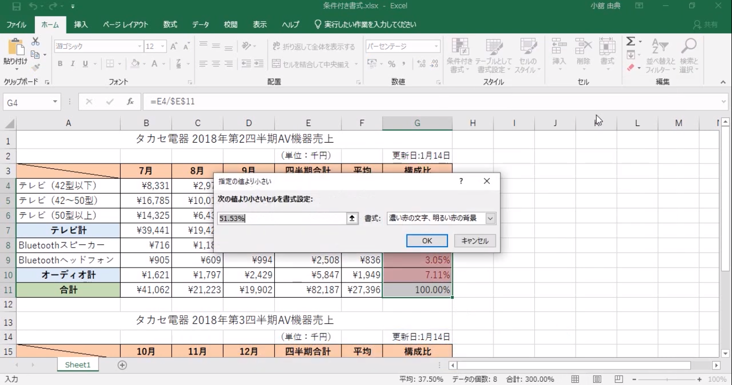Click the 実行したい作業を入力してください search box
732x385 pixels.
pyautogui.click(x=365, y=25)
